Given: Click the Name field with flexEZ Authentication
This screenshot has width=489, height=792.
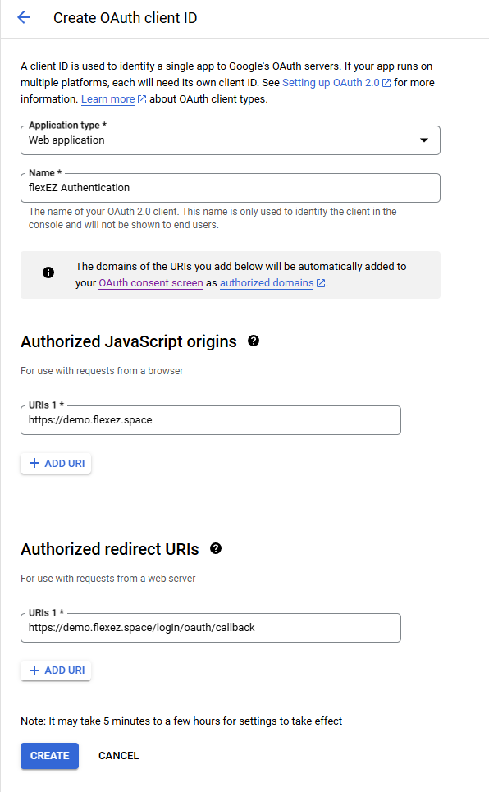Looking at the screenshot, I should pyautogui.click(x=231, y=188).
